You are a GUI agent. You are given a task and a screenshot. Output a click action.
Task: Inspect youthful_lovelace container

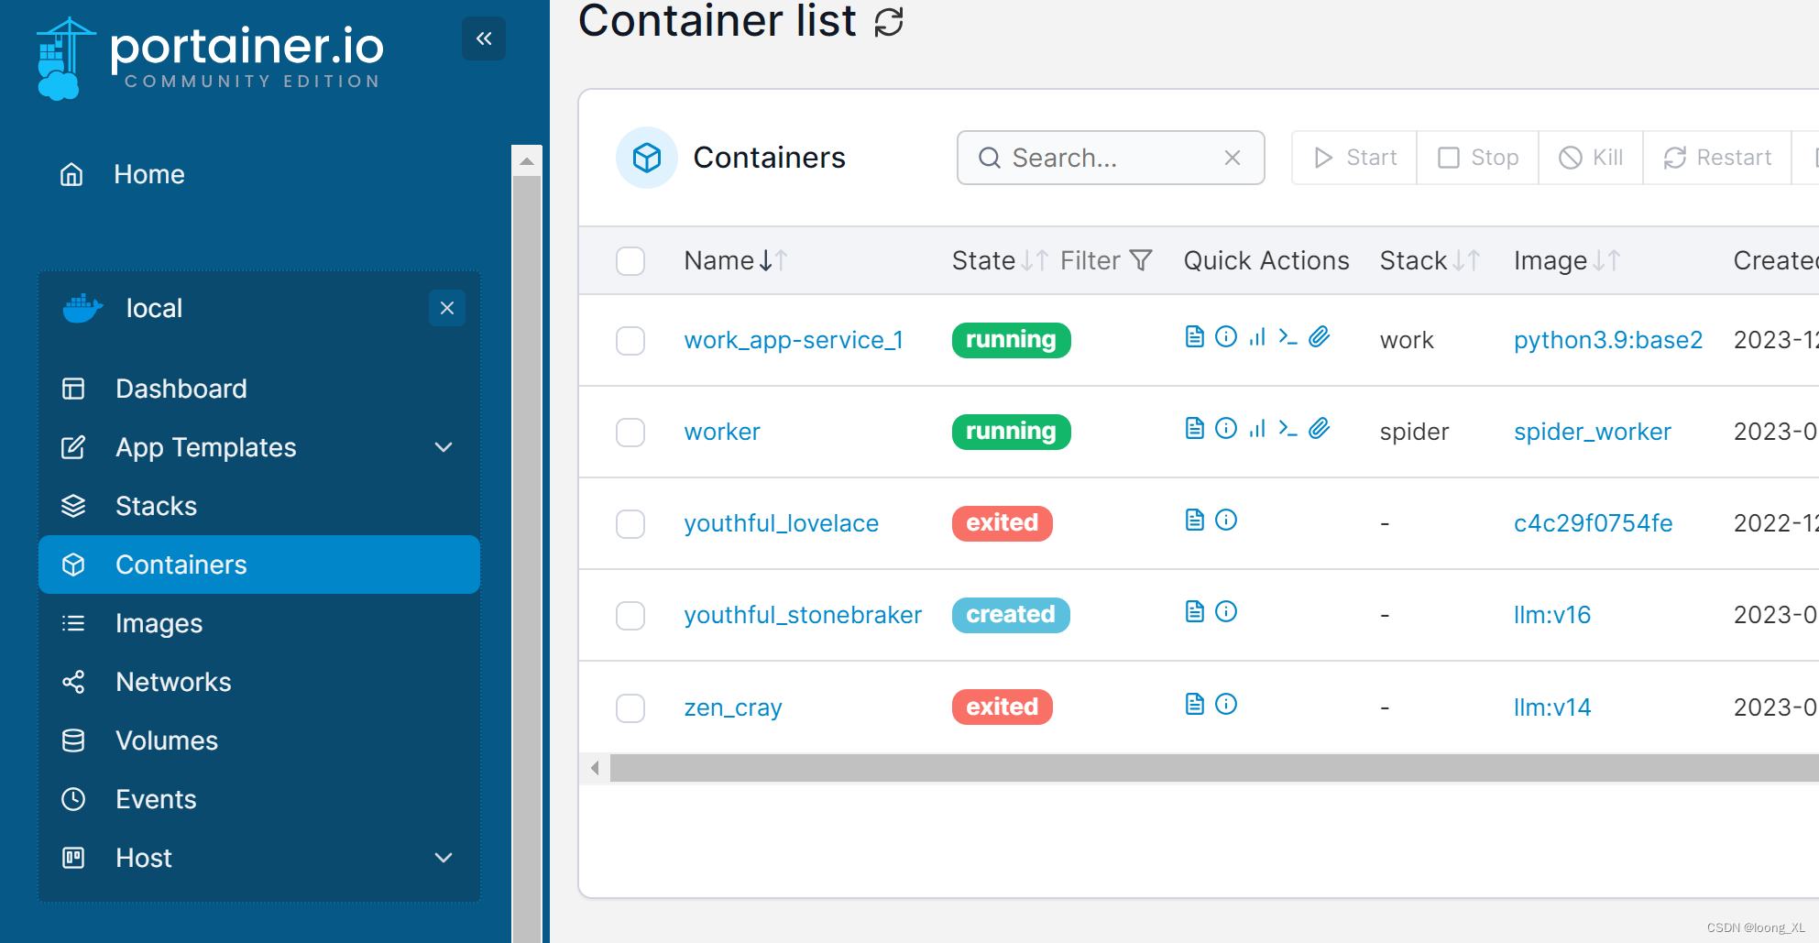click(1226, 521)
